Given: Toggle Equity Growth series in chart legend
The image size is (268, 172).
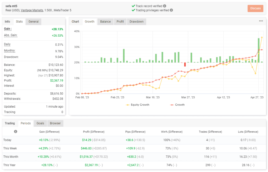Looking at the screenshot, I should tap(138, 105).
